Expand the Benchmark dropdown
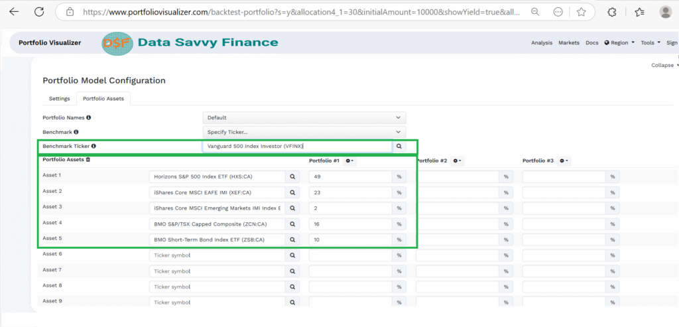Viewport: 679px width, 327px height. (x=304, y=132)
